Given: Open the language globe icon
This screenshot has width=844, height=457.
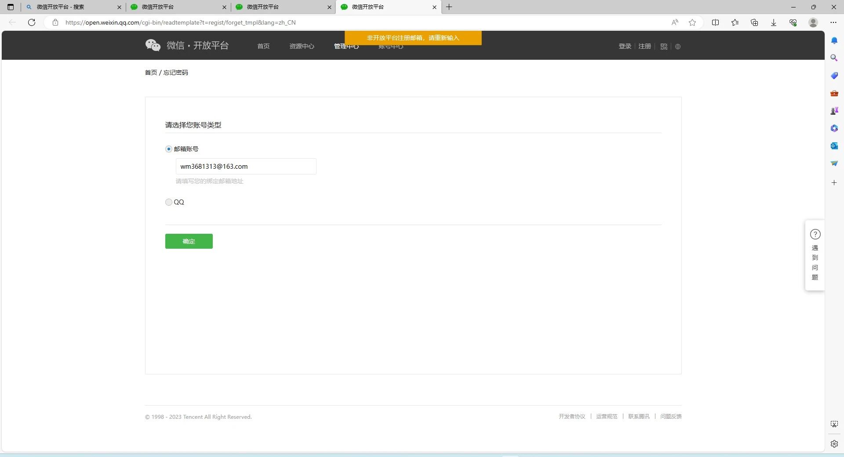Looking at the screenshot, I should point(678,47).
